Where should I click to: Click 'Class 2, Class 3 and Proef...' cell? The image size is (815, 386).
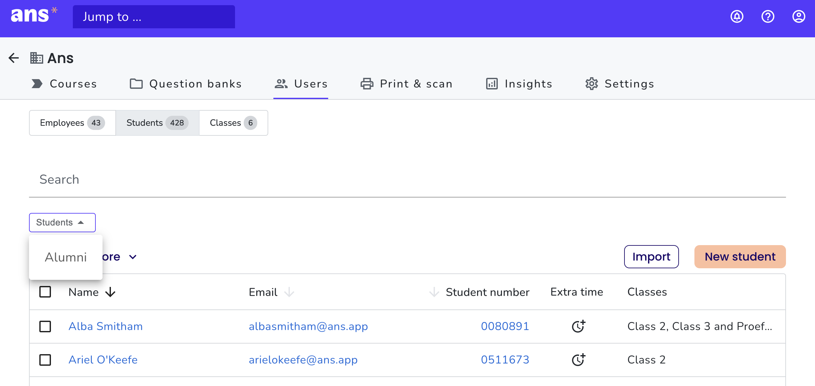[700, 326]
